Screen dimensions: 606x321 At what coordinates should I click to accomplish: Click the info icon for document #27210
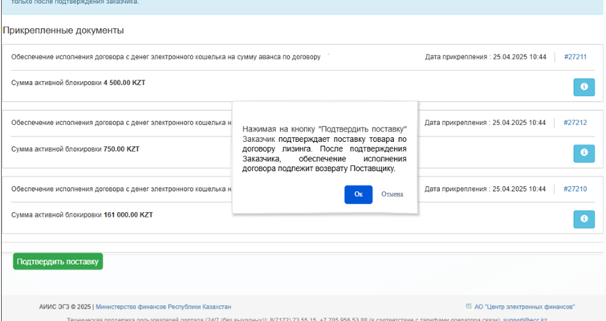point(584,219)
